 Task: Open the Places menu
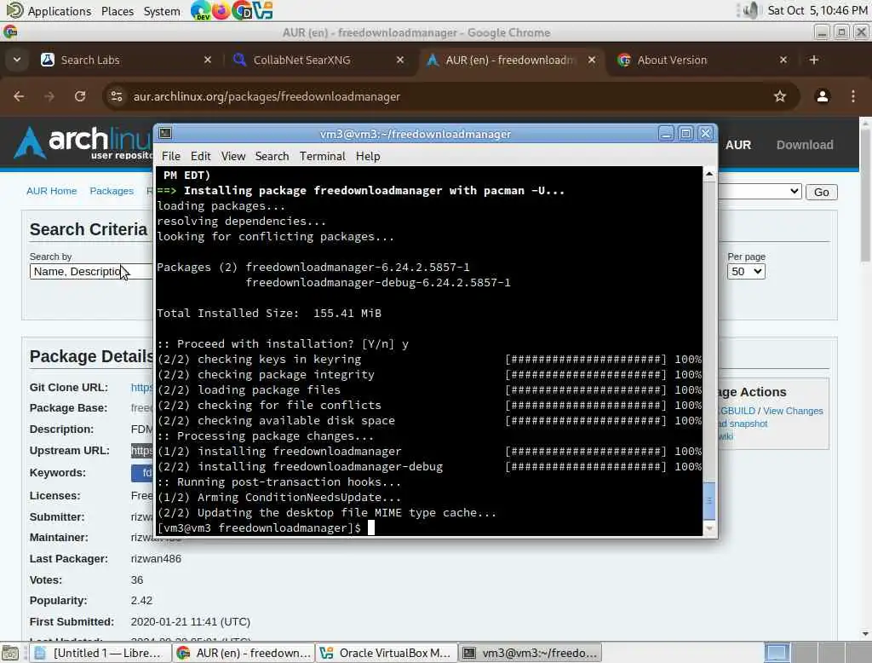pos(118,10)
